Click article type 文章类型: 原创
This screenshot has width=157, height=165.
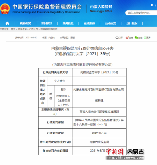tap(67, 38)
